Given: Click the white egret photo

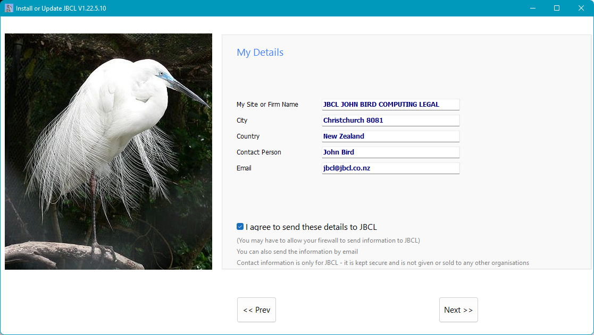Looking at the screenshot, I should (x=108, y=151).
